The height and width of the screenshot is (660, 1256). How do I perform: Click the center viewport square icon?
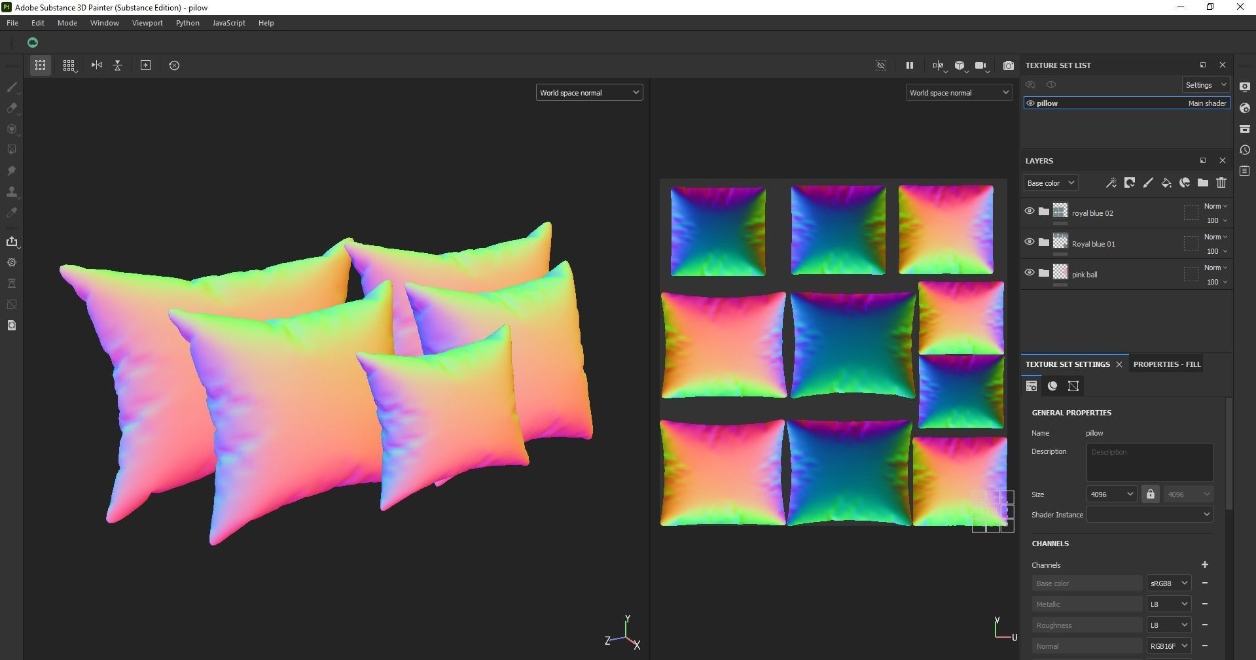click(x=146, y=65)
